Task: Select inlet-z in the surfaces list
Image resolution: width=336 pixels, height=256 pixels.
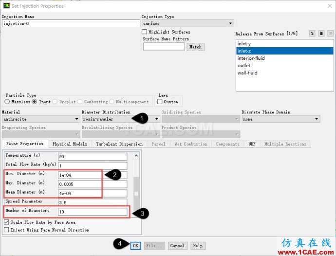Action: (x=284, y=51)
